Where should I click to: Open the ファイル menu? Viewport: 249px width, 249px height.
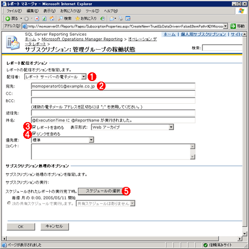click(14, 11)
